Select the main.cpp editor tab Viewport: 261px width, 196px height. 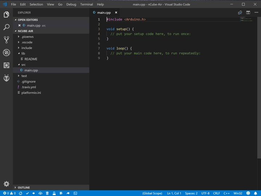[104, 12]
